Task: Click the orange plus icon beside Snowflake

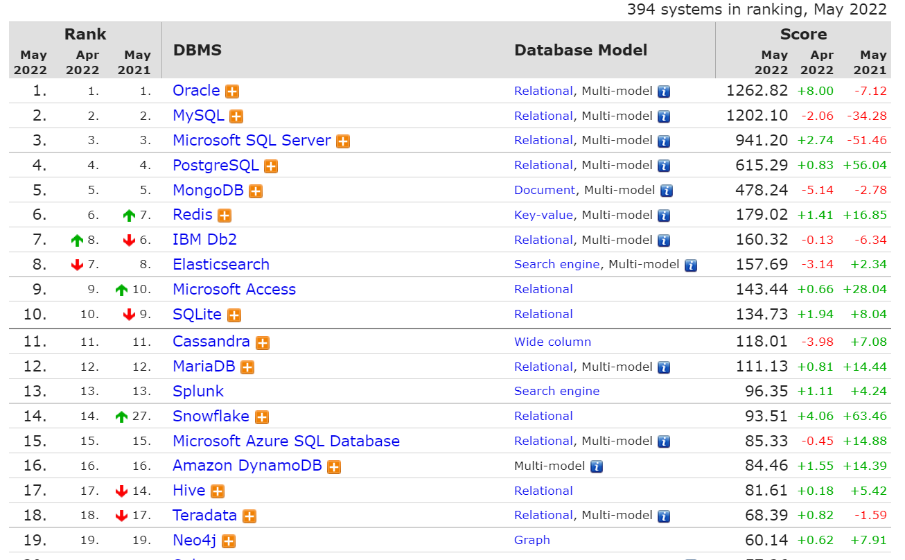Action: pos(261,417)
